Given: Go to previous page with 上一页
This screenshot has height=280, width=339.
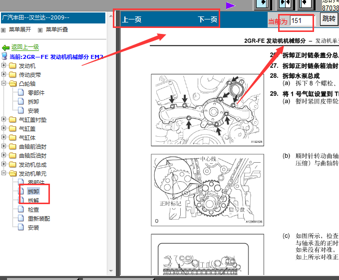Looking at the screenshot, I should (x=132, y=19).
